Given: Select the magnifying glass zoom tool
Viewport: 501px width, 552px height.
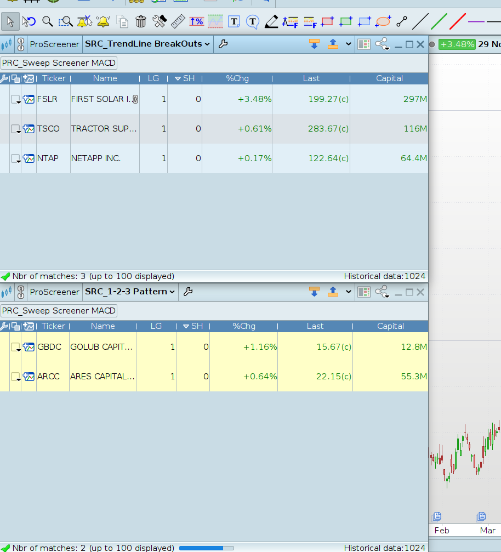Looking at the screenshot, I should pos(47,22).
